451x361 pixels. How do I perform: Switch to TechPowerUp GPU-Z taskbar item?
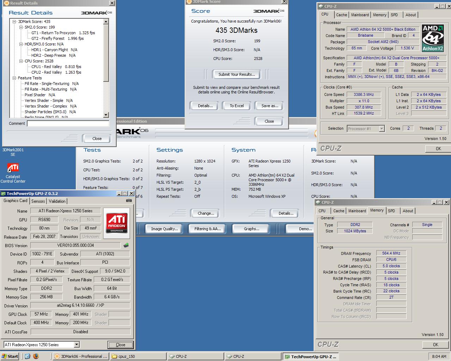[x=310, y=356]
